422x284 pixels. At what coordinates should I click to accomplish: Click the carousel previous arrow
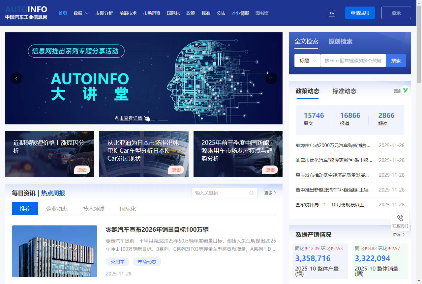16,78
